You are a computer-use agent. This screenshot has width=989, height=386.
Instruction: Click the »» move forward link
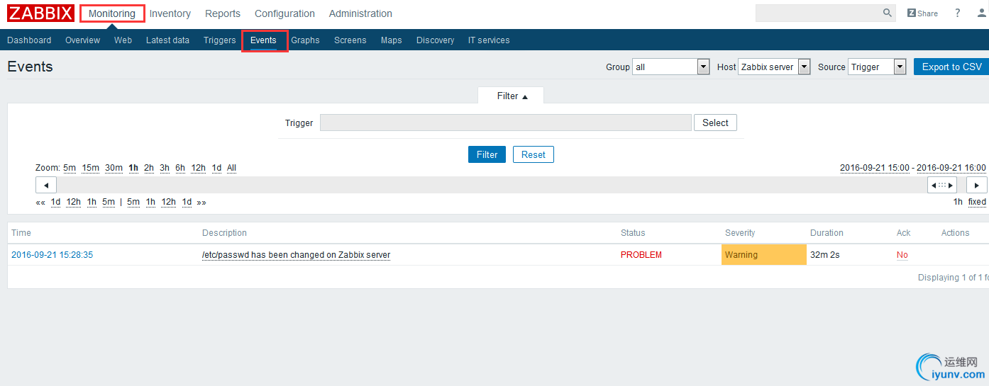[201, 202]
